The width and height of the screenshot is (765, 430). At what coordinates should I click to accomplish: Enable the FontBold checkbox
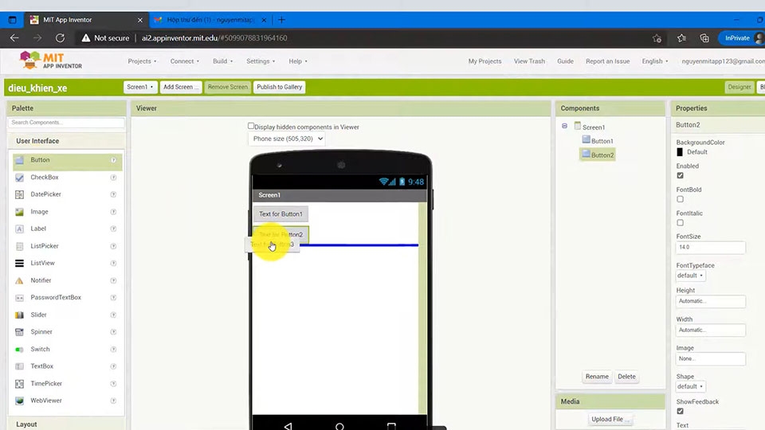680,199
